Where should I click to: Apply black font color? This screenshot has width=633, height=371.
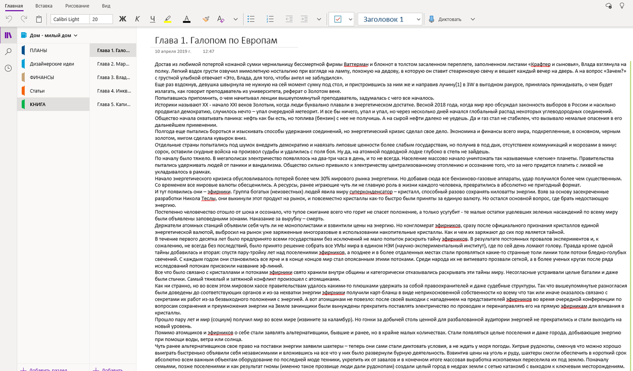186,19
